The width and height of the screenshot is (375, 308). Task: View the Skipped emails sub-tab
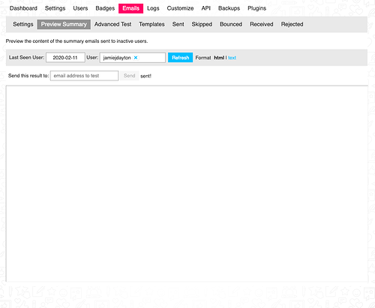[x=202, y=24]
